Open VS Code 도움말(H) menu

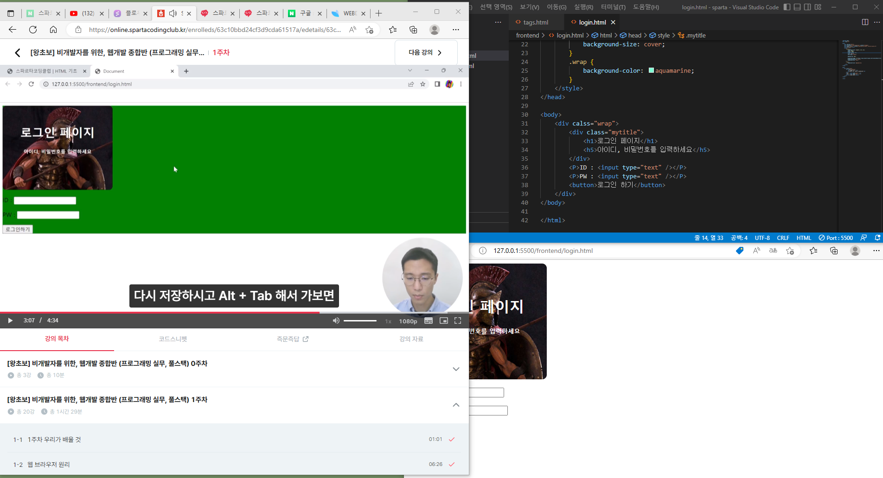646,7
